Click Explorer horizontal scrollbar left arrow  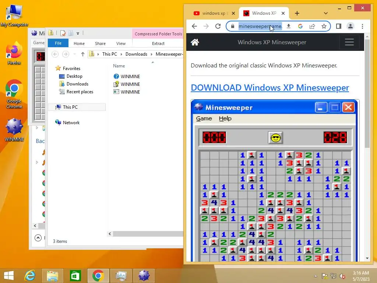click(110, 234)
